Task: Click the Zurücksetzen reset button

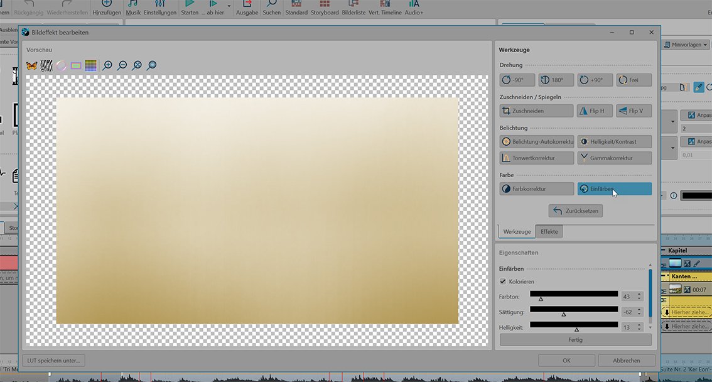Action: (x=575, y=210)
